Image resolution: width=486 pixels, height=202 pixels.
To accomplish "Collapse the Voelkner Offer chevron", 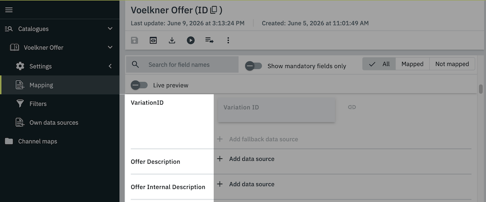I will [110, 47].
